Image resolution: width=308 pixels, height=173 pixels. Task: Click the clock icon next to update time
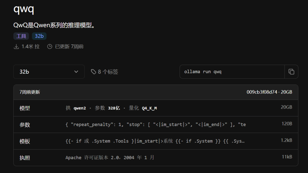pos(50,46)
